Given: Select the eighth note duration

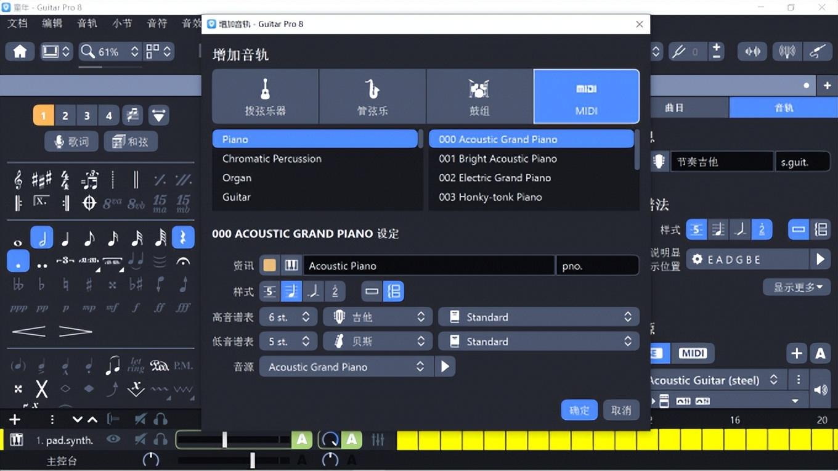Looking at the screenshot, I should 89,237.
